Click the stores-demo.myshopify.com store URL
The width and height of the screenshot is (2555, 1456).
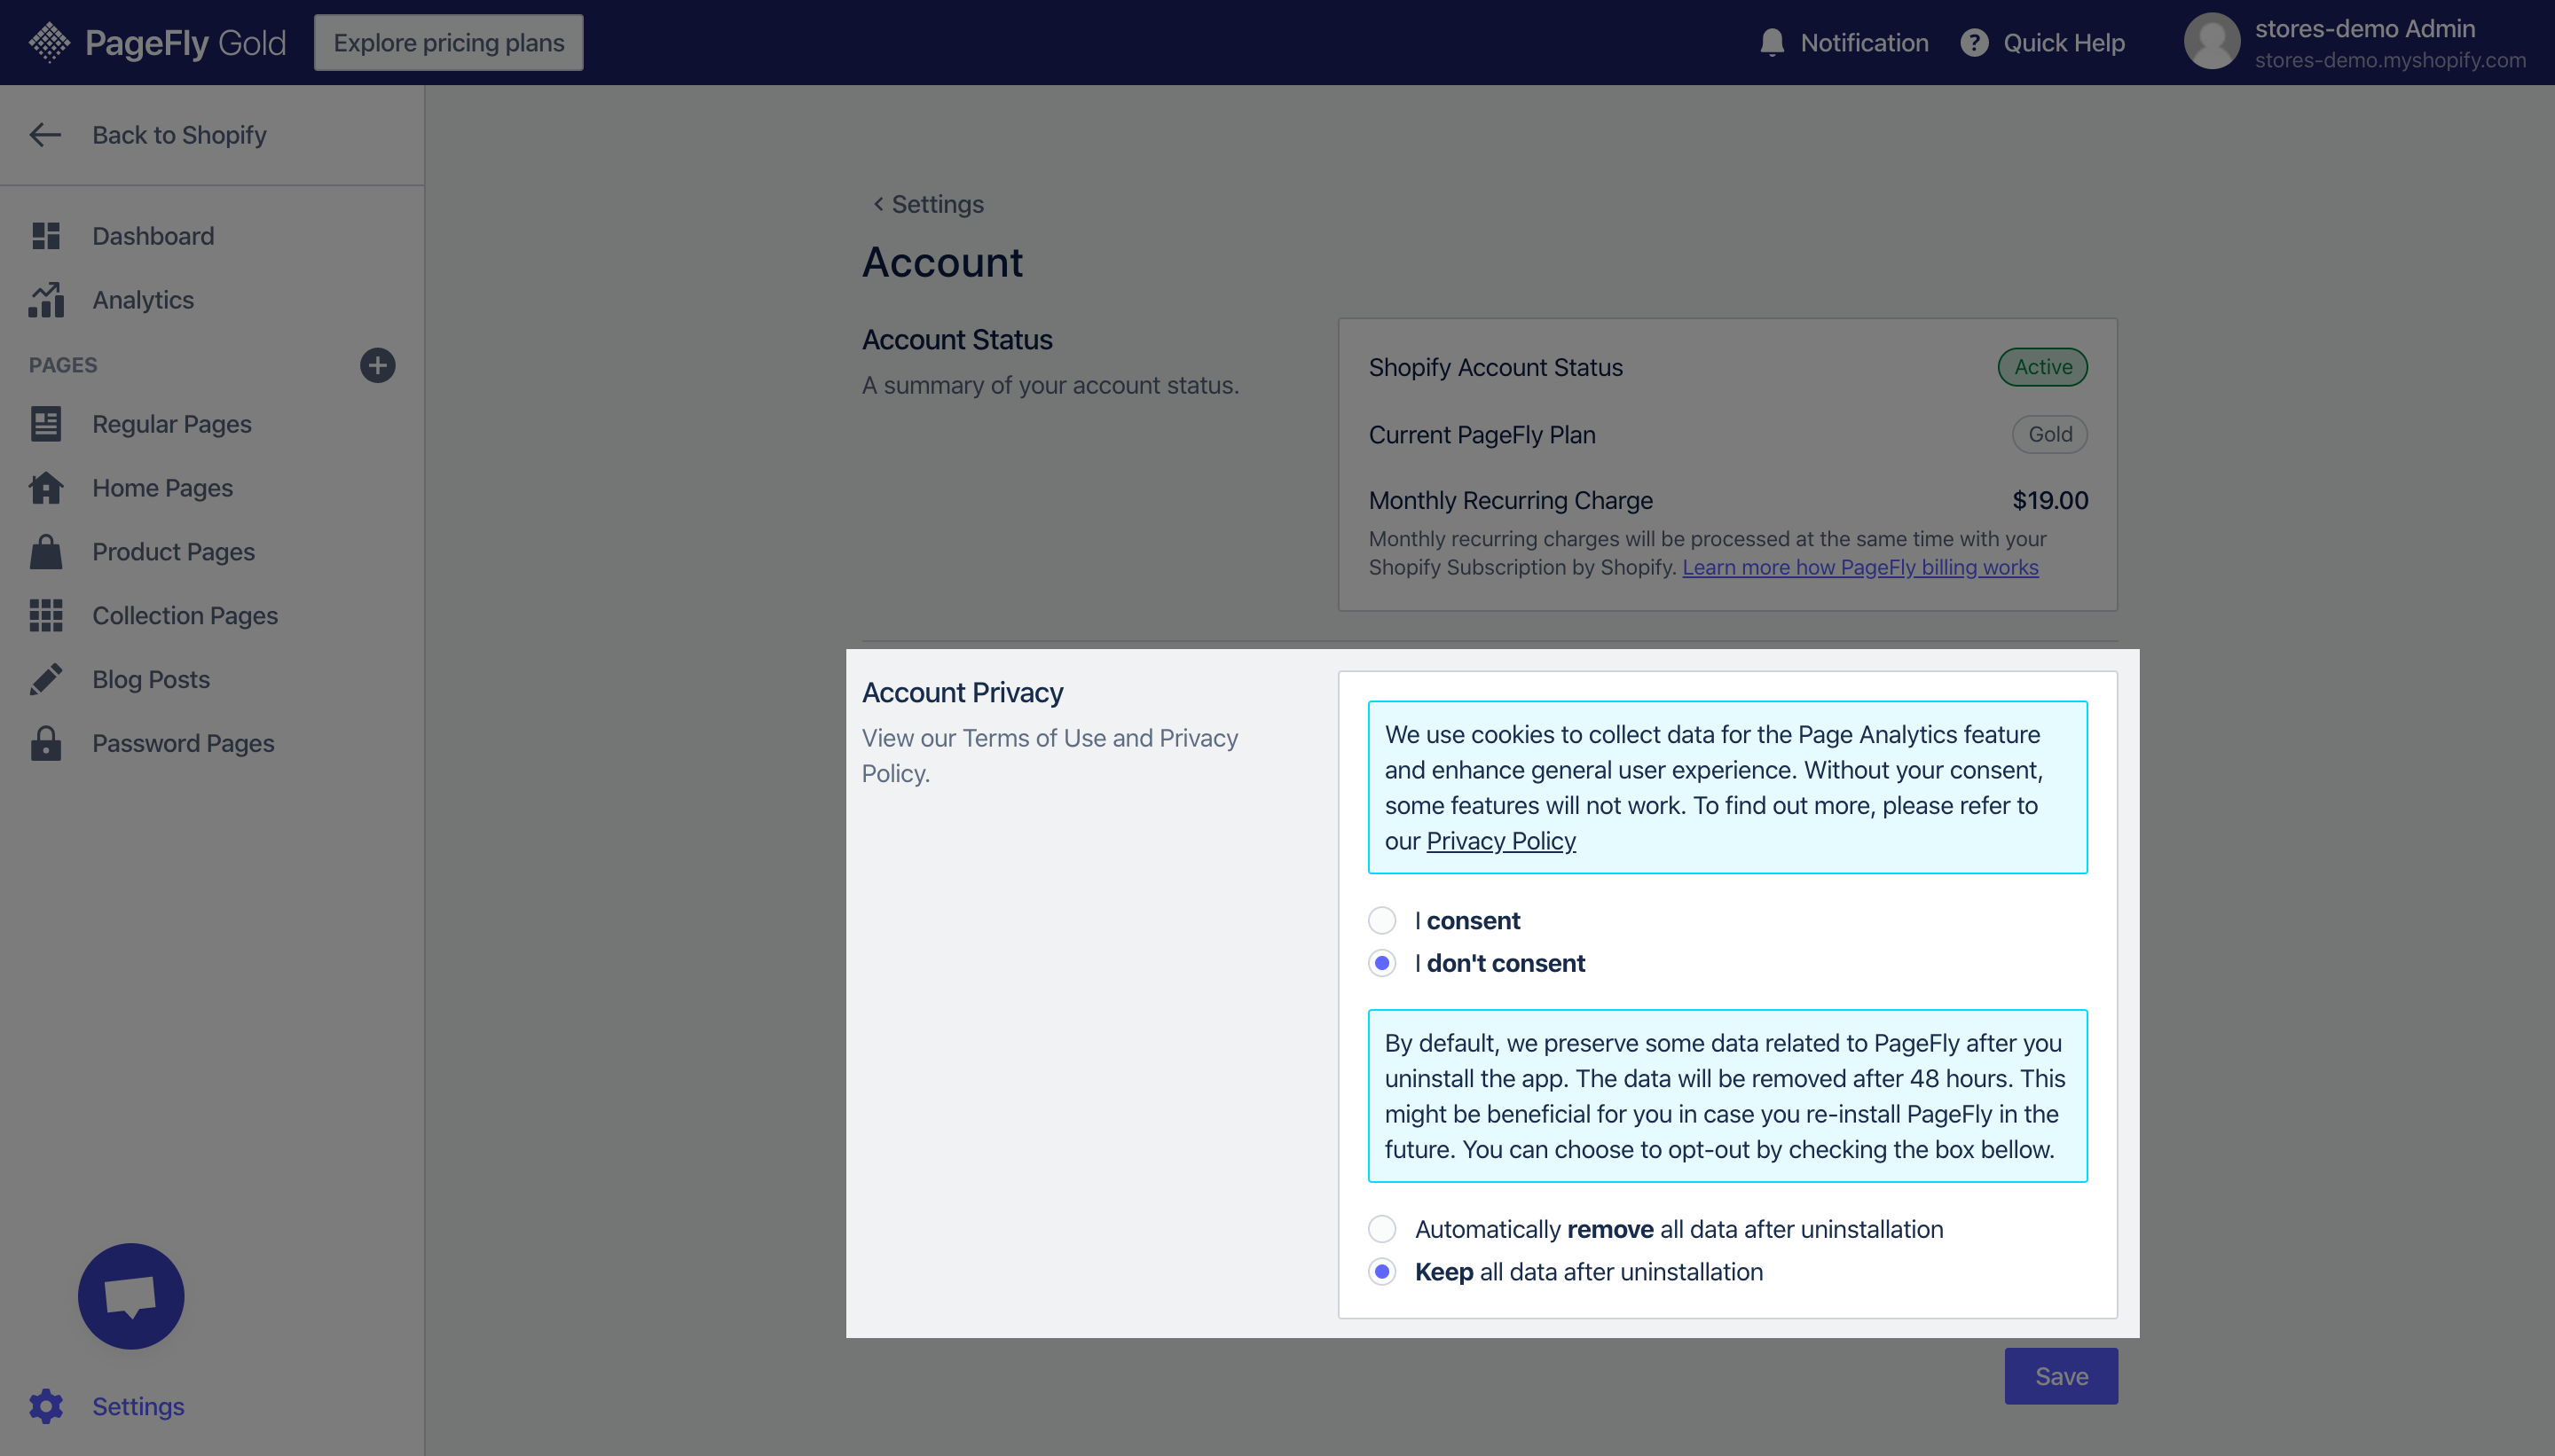point(2390,60)
